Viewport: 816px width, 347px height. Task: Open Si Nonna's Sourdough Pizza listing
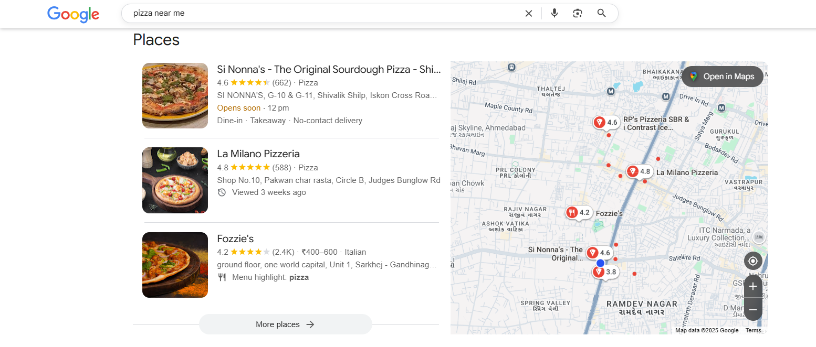click(x=328, y=70)
